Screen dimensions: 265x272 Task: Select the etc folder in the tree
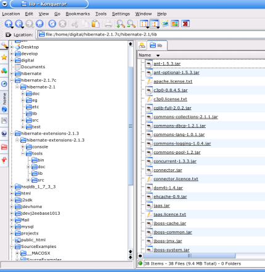[x=36, y=107]
